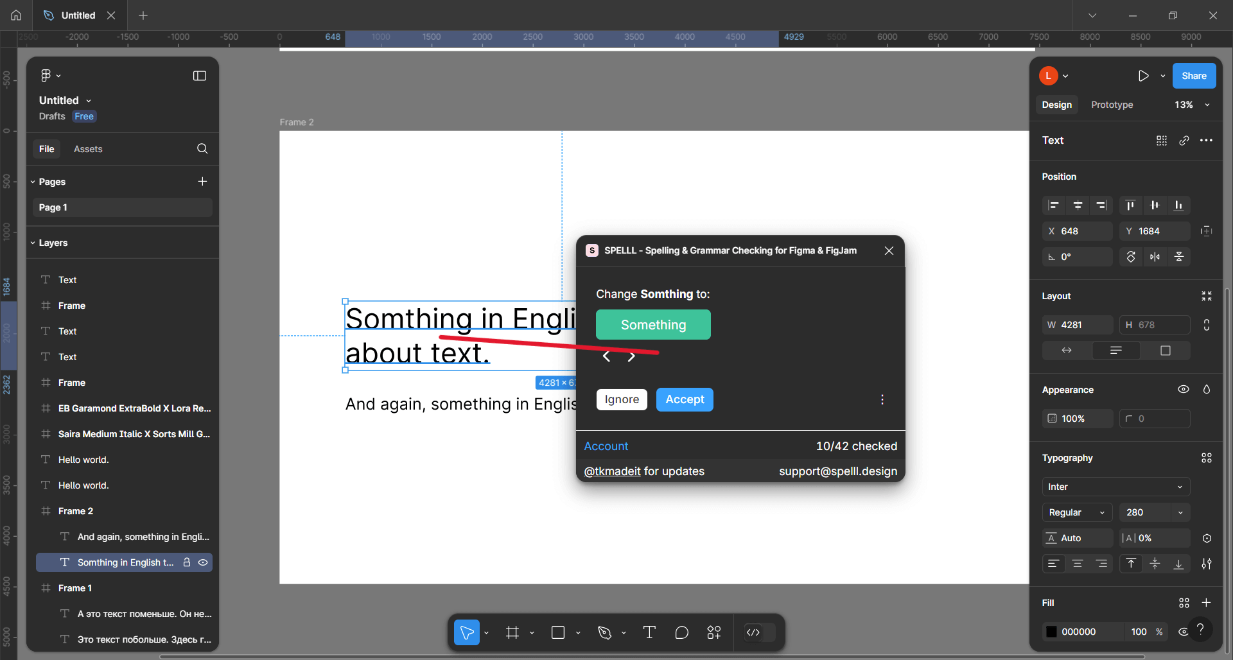Add a new page with plus icon
Screen dimensions: 1233x660
tap(202, 181)
